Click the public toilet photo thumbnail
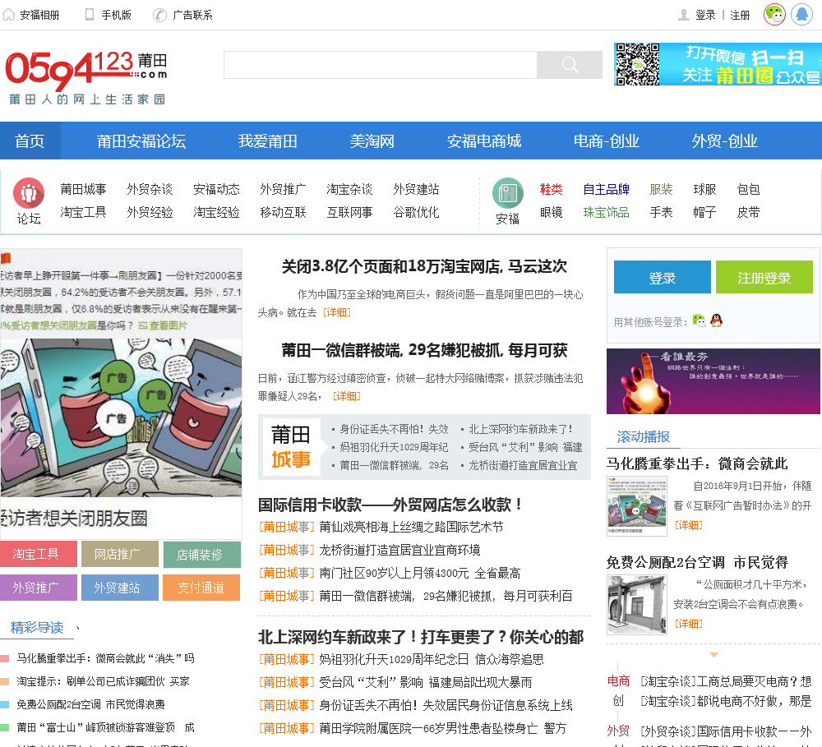Screen dimensions: 822x747 (637, 604)
